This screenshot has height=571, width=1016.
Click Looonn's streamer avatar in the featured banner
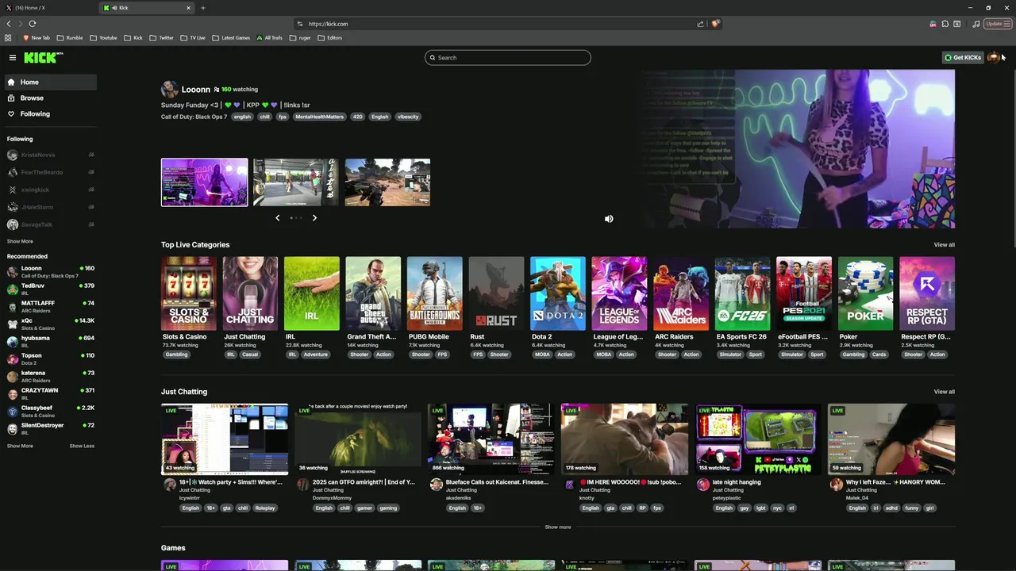169,89
